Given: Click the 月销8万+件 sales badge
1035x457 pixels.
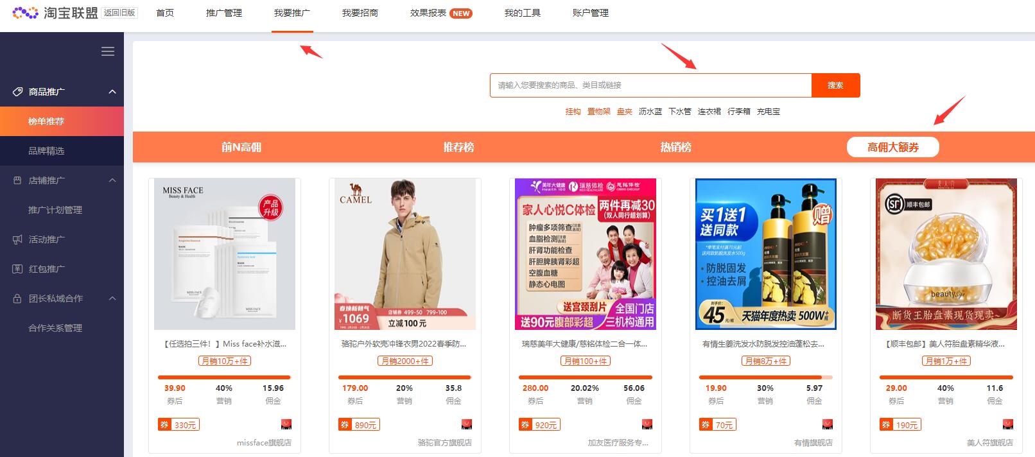Looking at the screenshot, I should [x=766, y=361].
